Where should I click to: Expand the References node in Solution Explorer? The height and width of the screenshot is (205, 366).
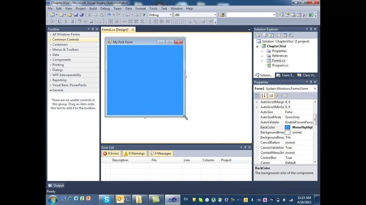[x=262, y=56]
